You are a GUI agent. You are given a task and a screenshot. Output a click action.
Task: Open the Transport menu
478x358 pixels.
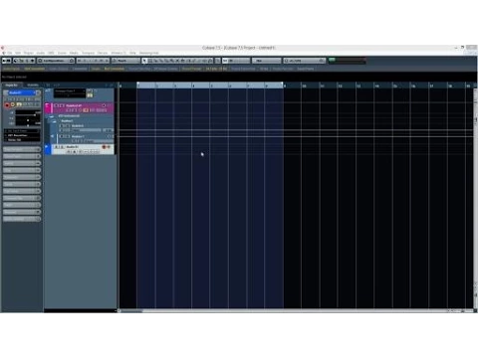point(88,53)
